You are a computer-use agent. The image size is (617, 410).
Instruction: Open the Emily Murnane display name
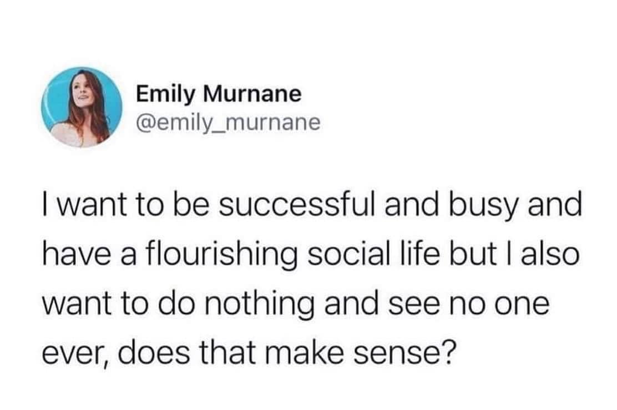pyautogui.click(x=219, y=94)
